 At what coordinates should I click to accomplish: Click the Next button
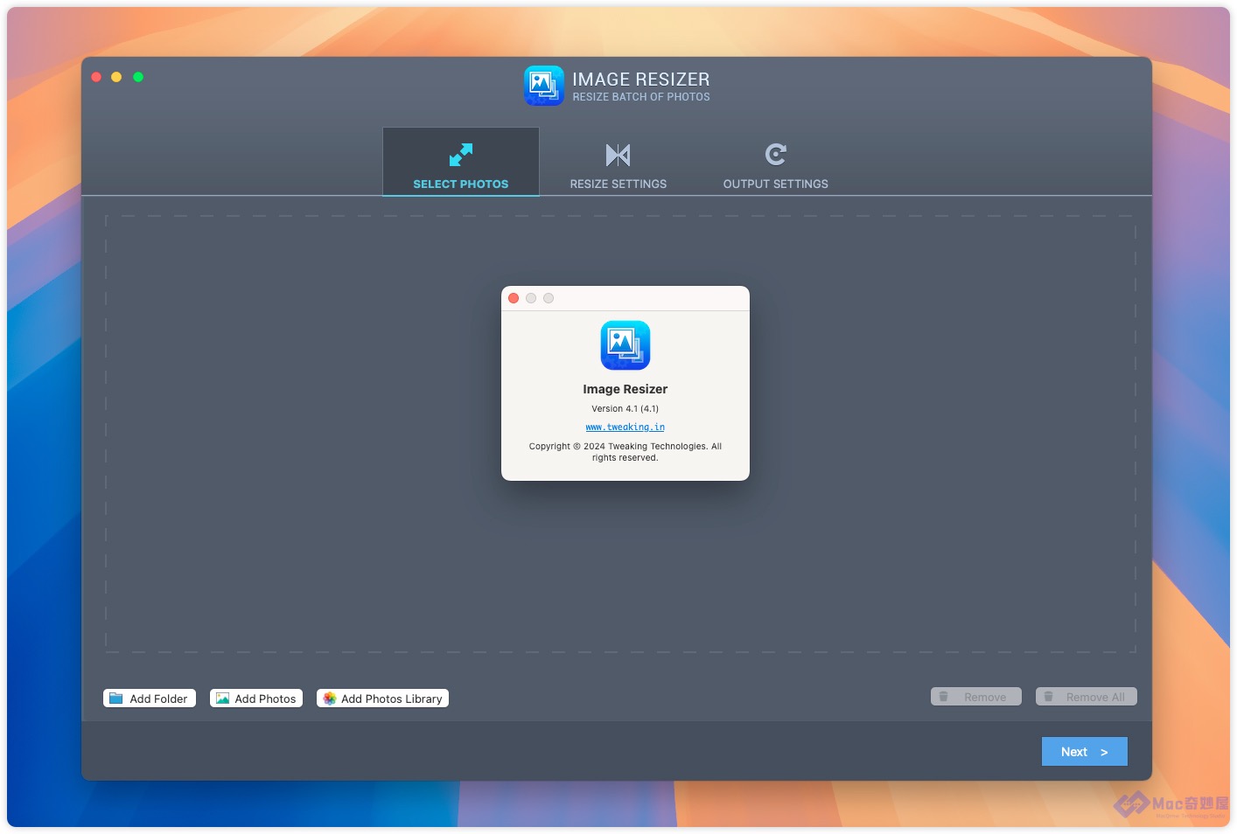coord(1085,752)
